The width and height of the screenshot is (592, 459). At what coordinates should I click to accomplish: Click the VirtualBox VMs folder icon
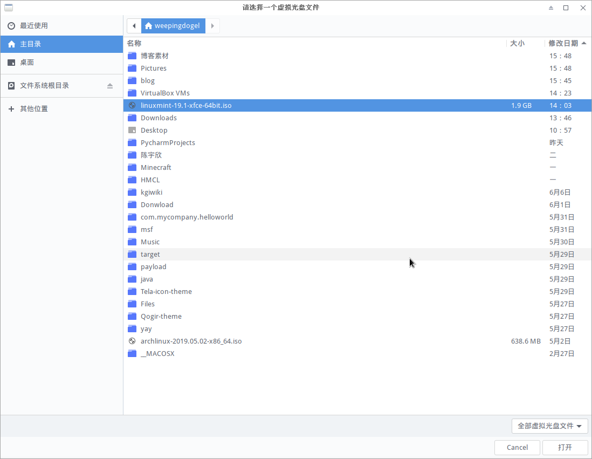click(x=132, y=93)
